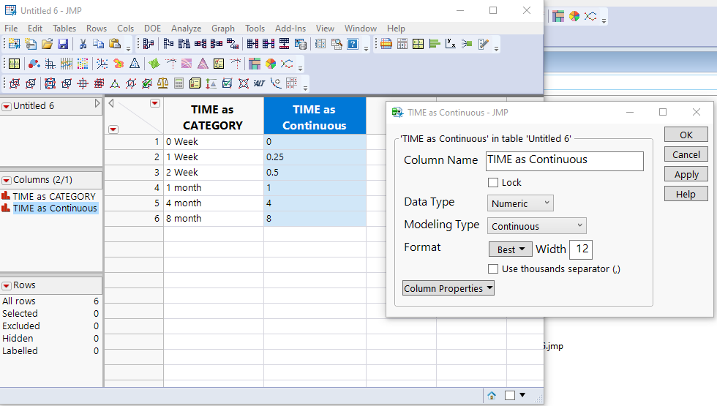Click the blue Help question mark icon
This screenshot has width=717, height=406.
click(353, 45)
